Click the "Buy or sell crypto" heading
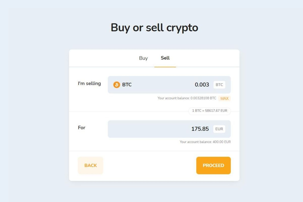The height and width of the screenshot is (202, 303). (x=154, y=28)
